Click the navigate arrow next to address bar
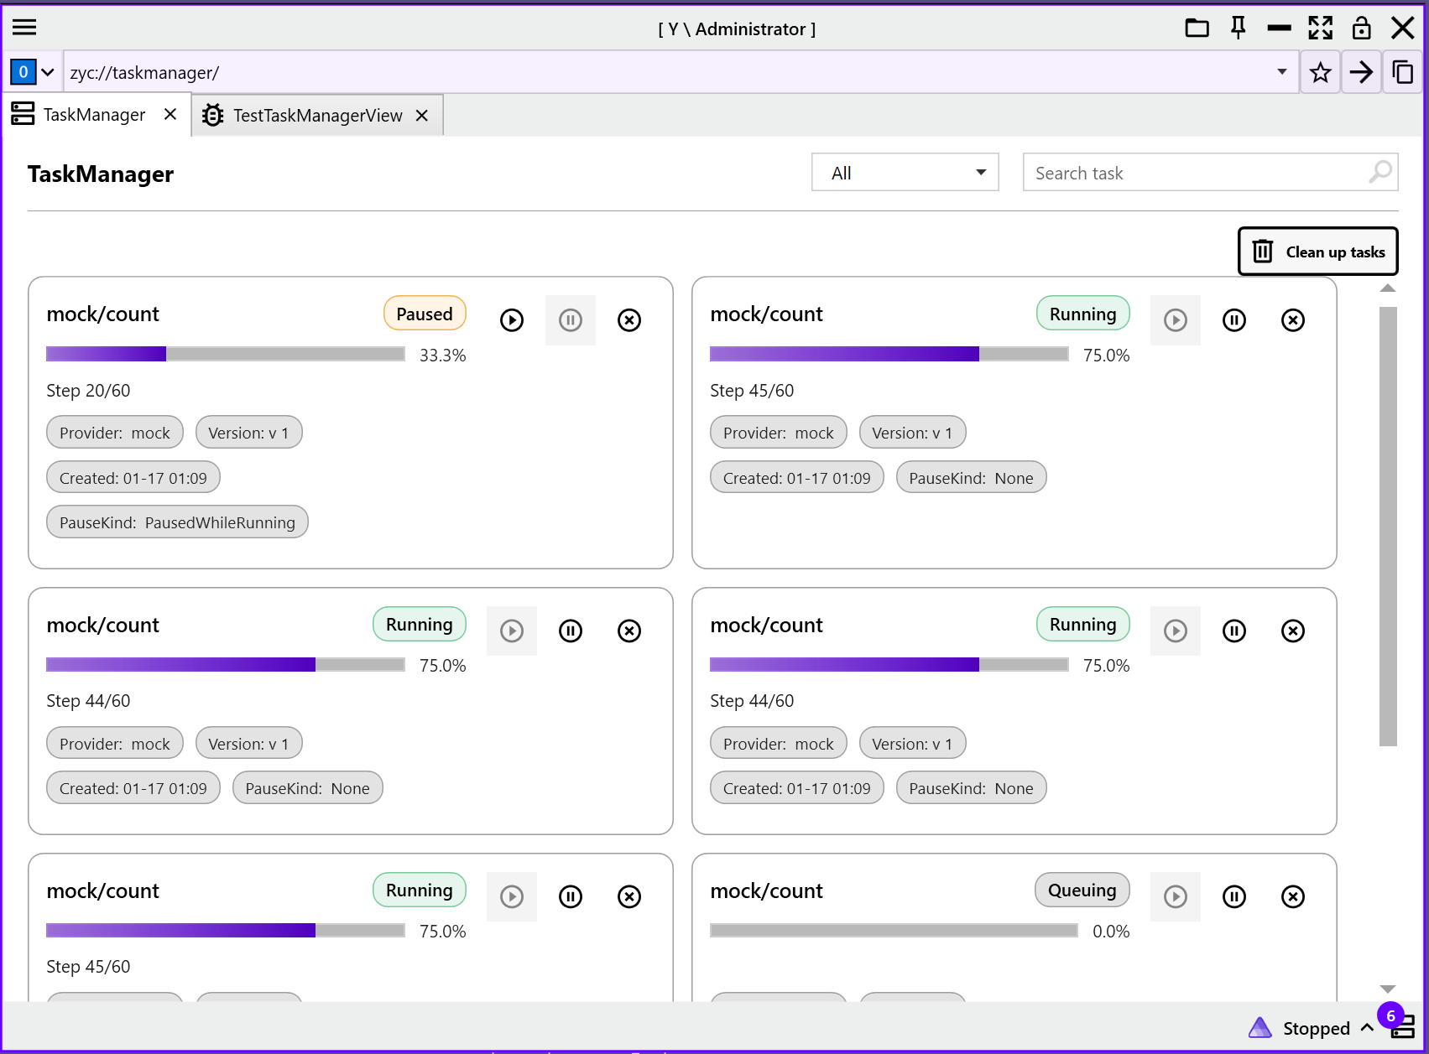 [x=1361, y=72]
